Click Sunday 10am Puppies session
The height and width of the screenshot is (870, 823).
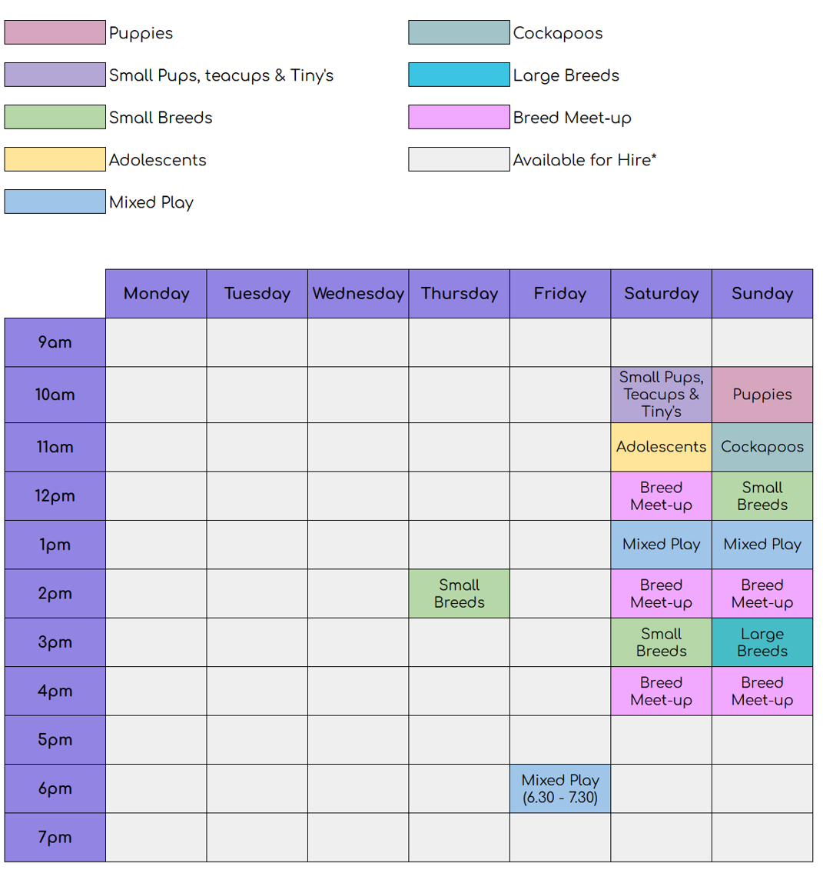click(762, 395)
